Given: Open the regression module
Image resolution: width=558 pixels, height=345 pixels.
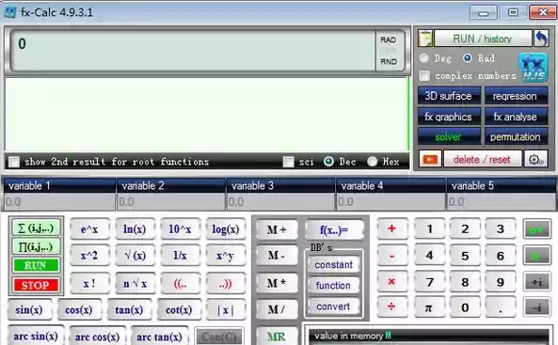Looking at the screenshot, I should (516, 96).
